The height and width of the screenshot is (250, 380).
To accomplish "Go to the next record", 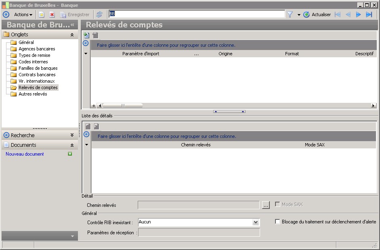I will [358, 15].
